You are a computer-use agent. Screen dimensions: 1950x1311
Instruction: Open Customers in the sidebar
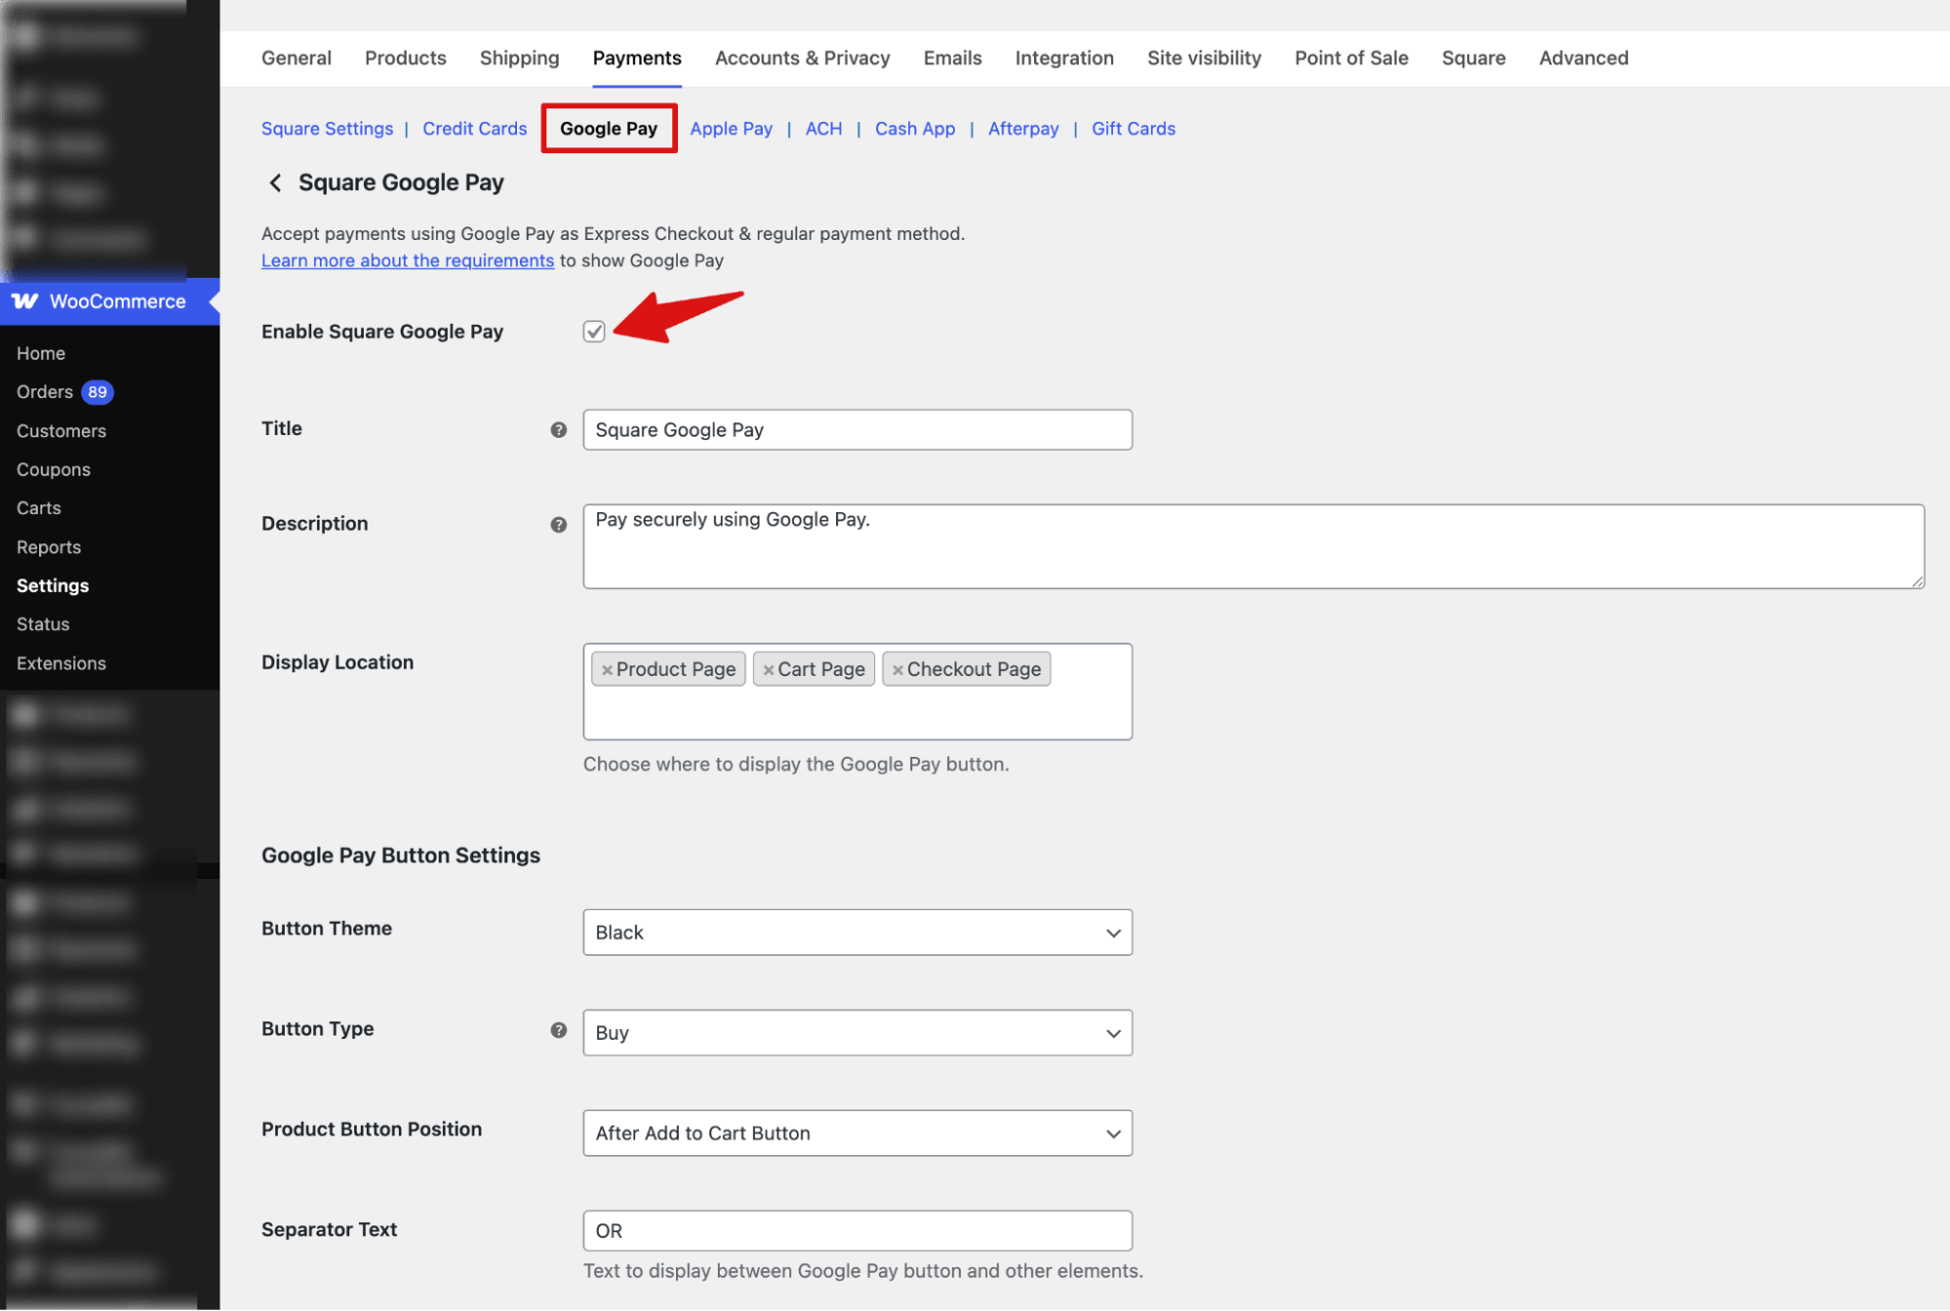pos(61,431)
